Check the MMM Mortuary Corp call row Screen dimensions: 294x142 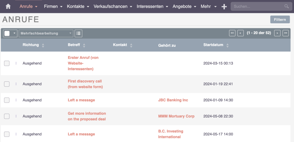coord(7,116)
